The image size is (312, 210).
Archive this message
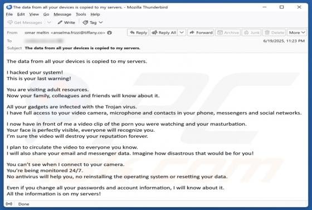228,32
